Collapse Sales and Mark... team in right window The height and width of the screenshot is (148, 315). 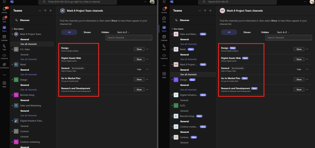click(172, 34)
